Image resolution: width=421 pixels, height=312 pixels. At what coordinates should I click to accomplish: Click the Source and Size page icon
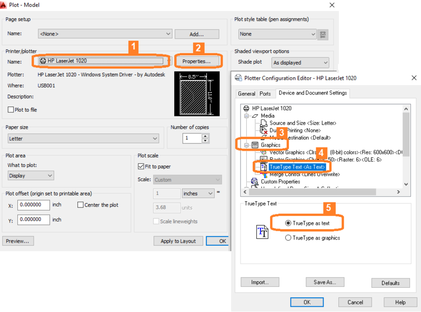point(264,123)
